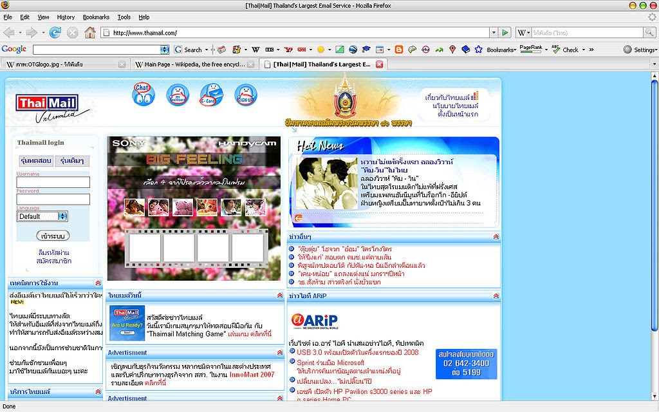This screenshot has width=659, height=412.
Task: Click the CNN icon in Google toolbar
Action: [x=301, y=50]
